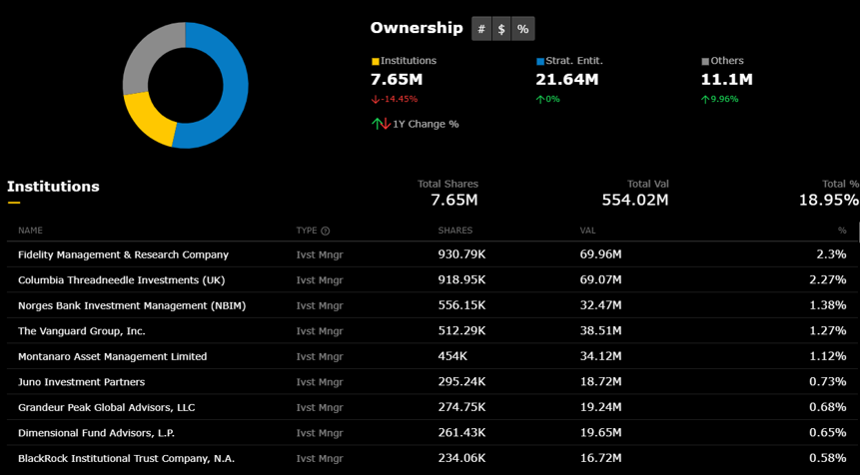The width and height of the screenshot is (860, 475).
Task: Click the 1.27% percentage cell
Action: pyautogui.click(x=828, y=331)
